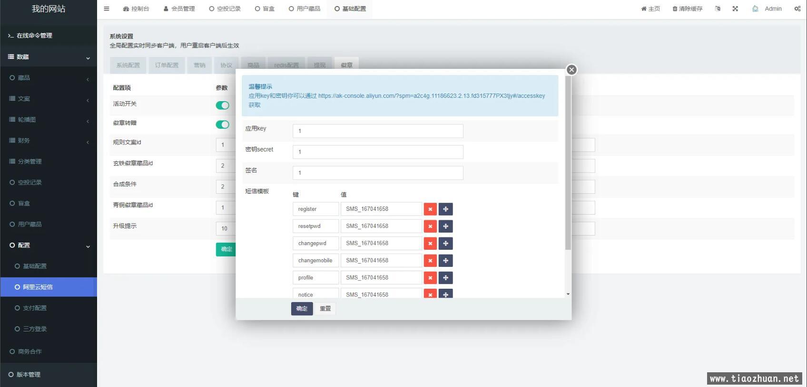Open the settings gears icon at top right
Viewport: 807px width, 387px height.
pyautogui.click(x=797, y=9)
